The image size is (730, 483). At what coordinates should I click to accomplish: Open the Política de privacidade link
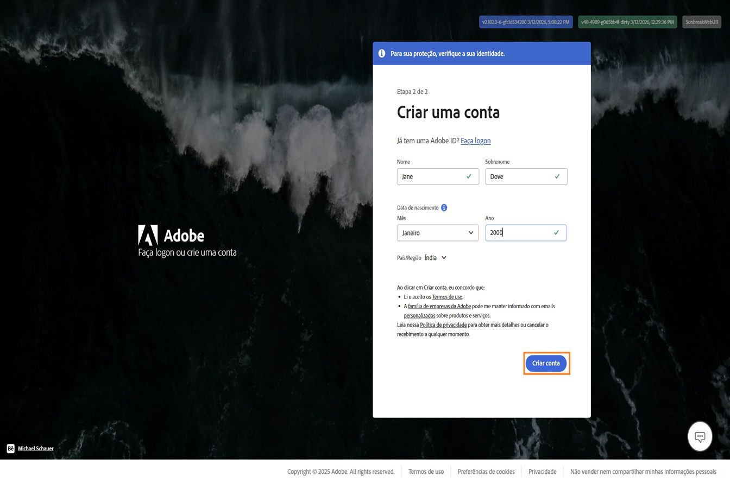pyautogui.click(x=443, y=325)
